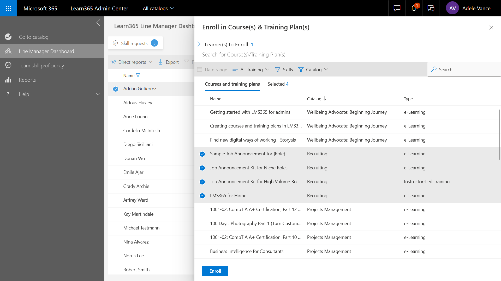Open the All catalogs dropdown
The width and height of the screenshot is (501, 281).
click(158, 8)
